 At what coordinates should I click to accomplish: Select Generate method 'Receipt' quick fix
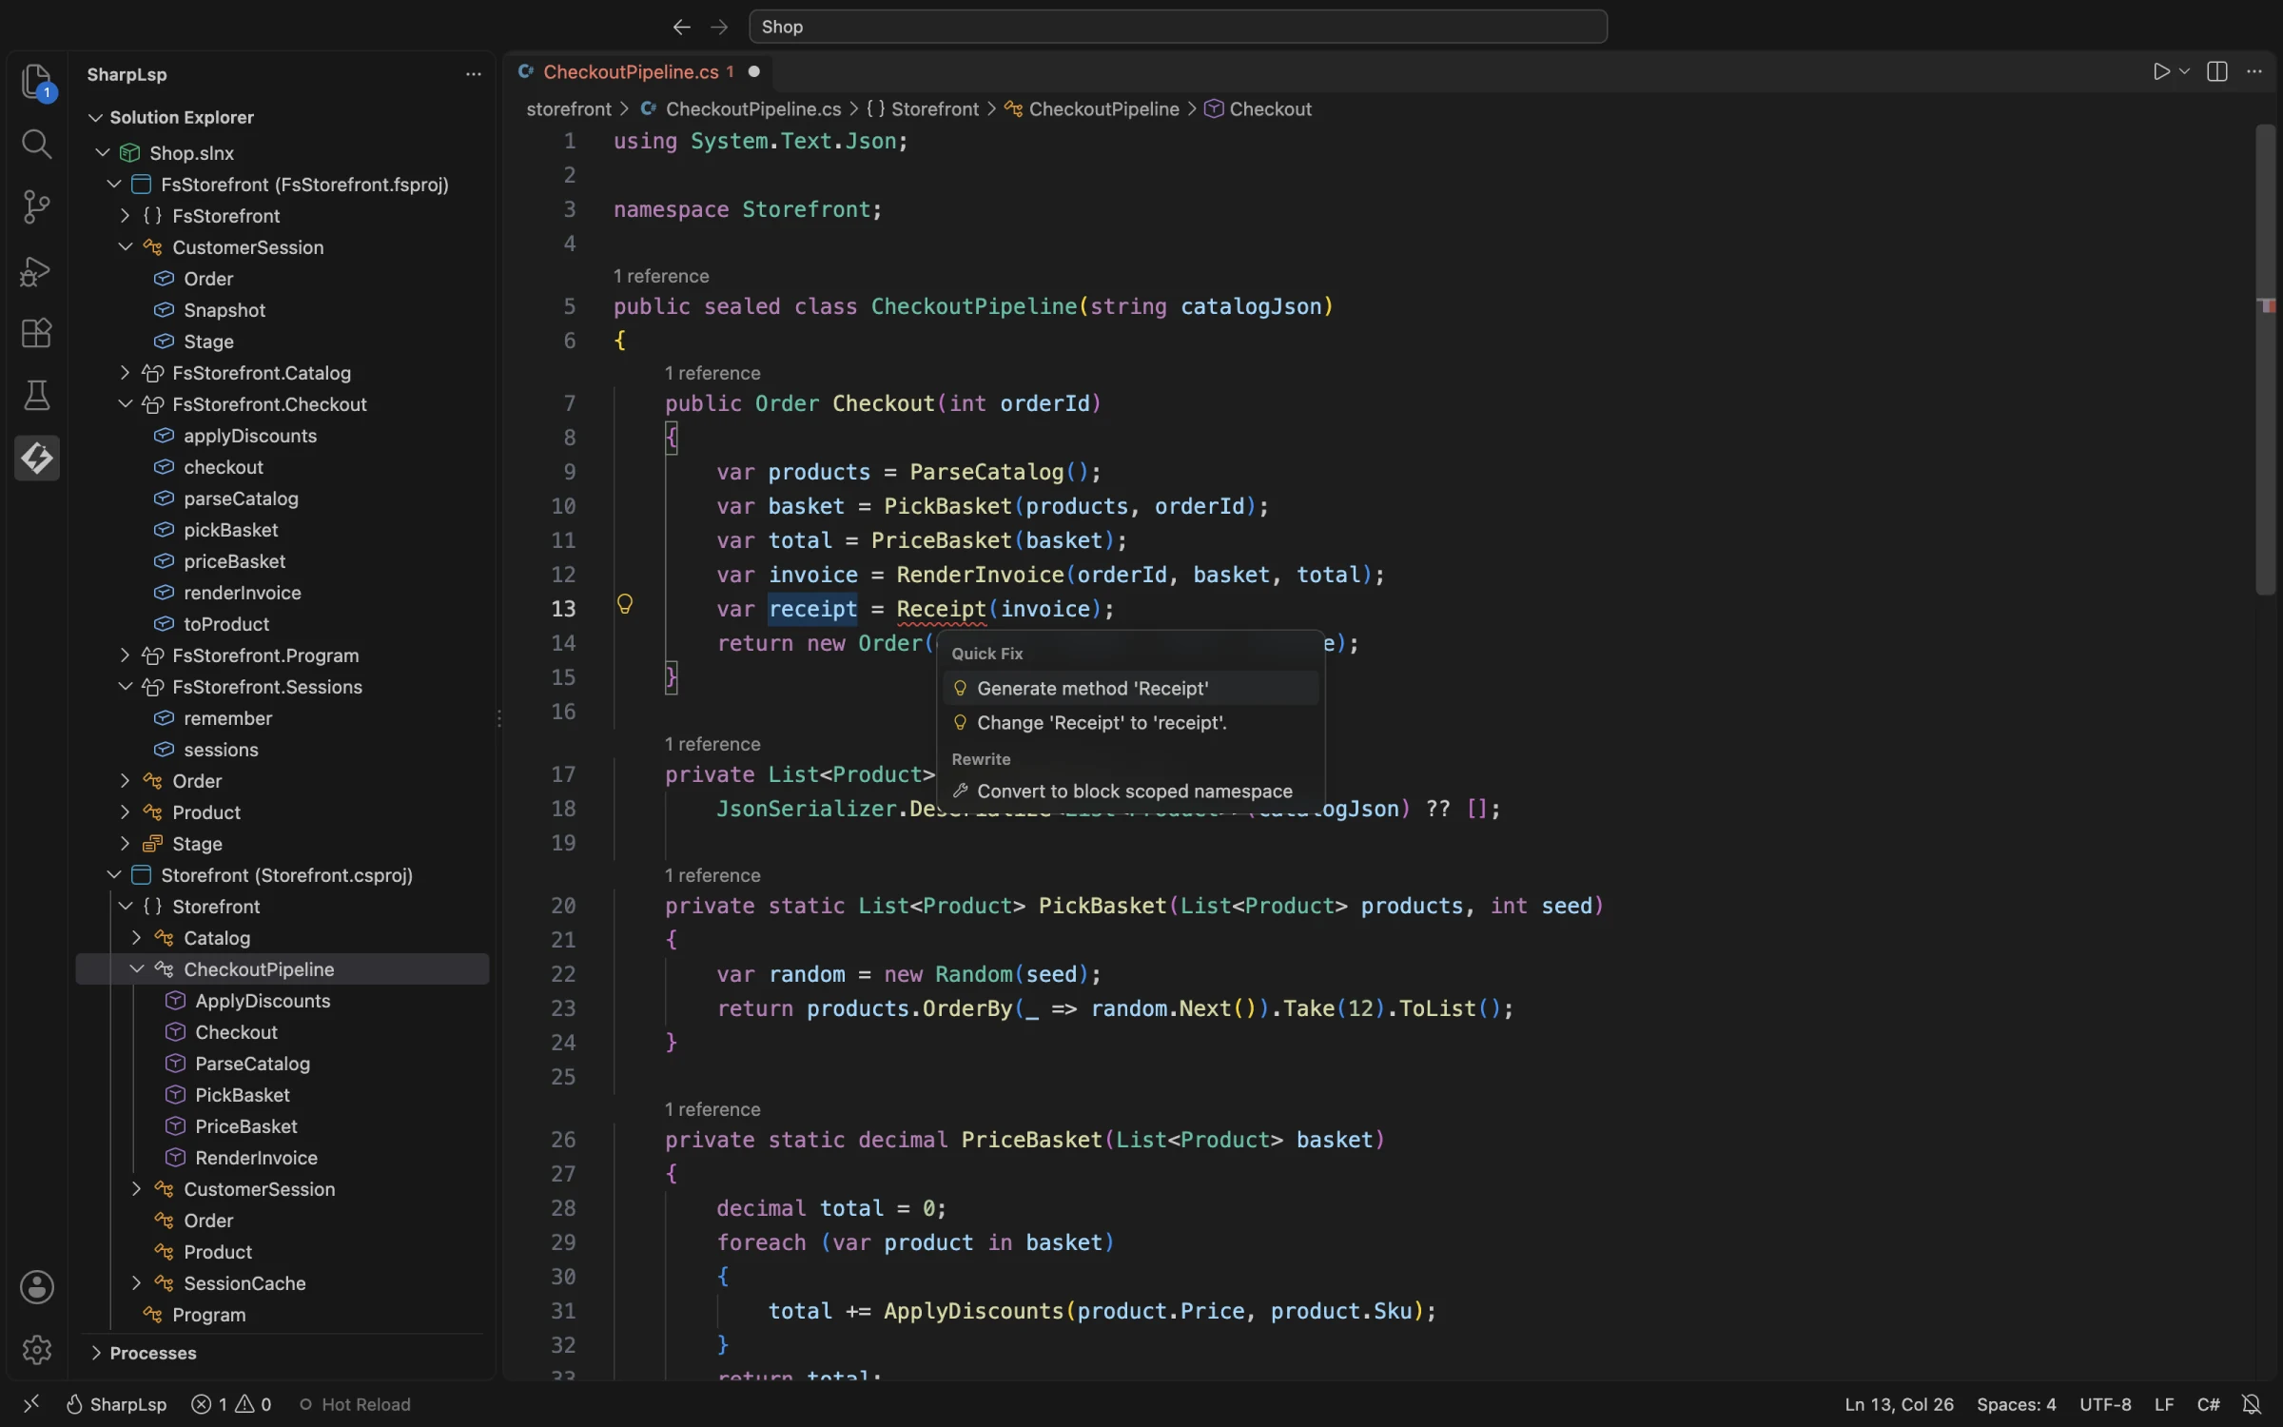[x=1130, y=688]
